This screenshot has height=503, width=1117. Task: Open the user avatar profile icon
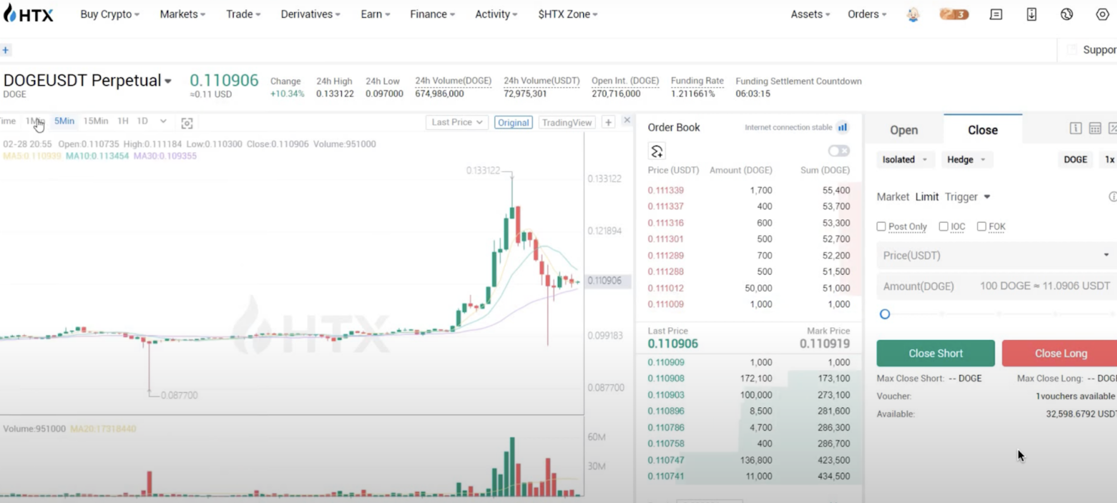913,14
